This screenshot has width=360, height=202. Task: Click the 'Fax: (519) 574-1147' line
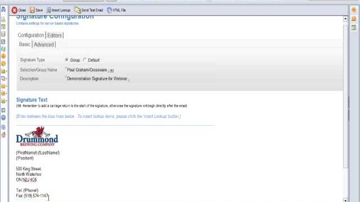coord(32,196)
